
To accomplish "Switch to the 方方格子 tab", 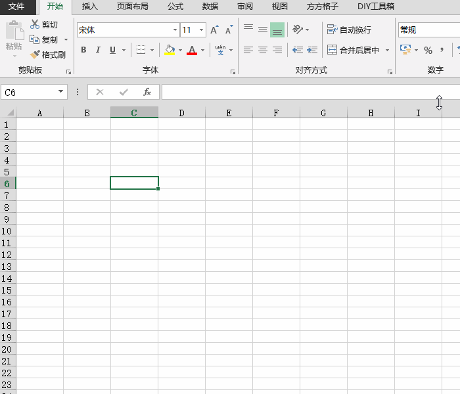I will (x=322, y=7).
